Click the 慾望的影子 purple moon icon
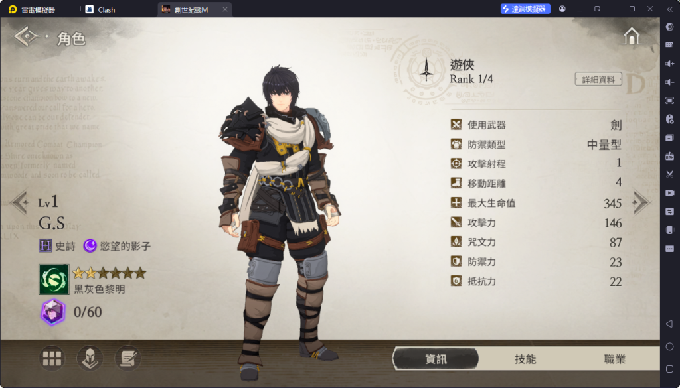The height and width of the screenshot is (388, 680). click(90, 247)
